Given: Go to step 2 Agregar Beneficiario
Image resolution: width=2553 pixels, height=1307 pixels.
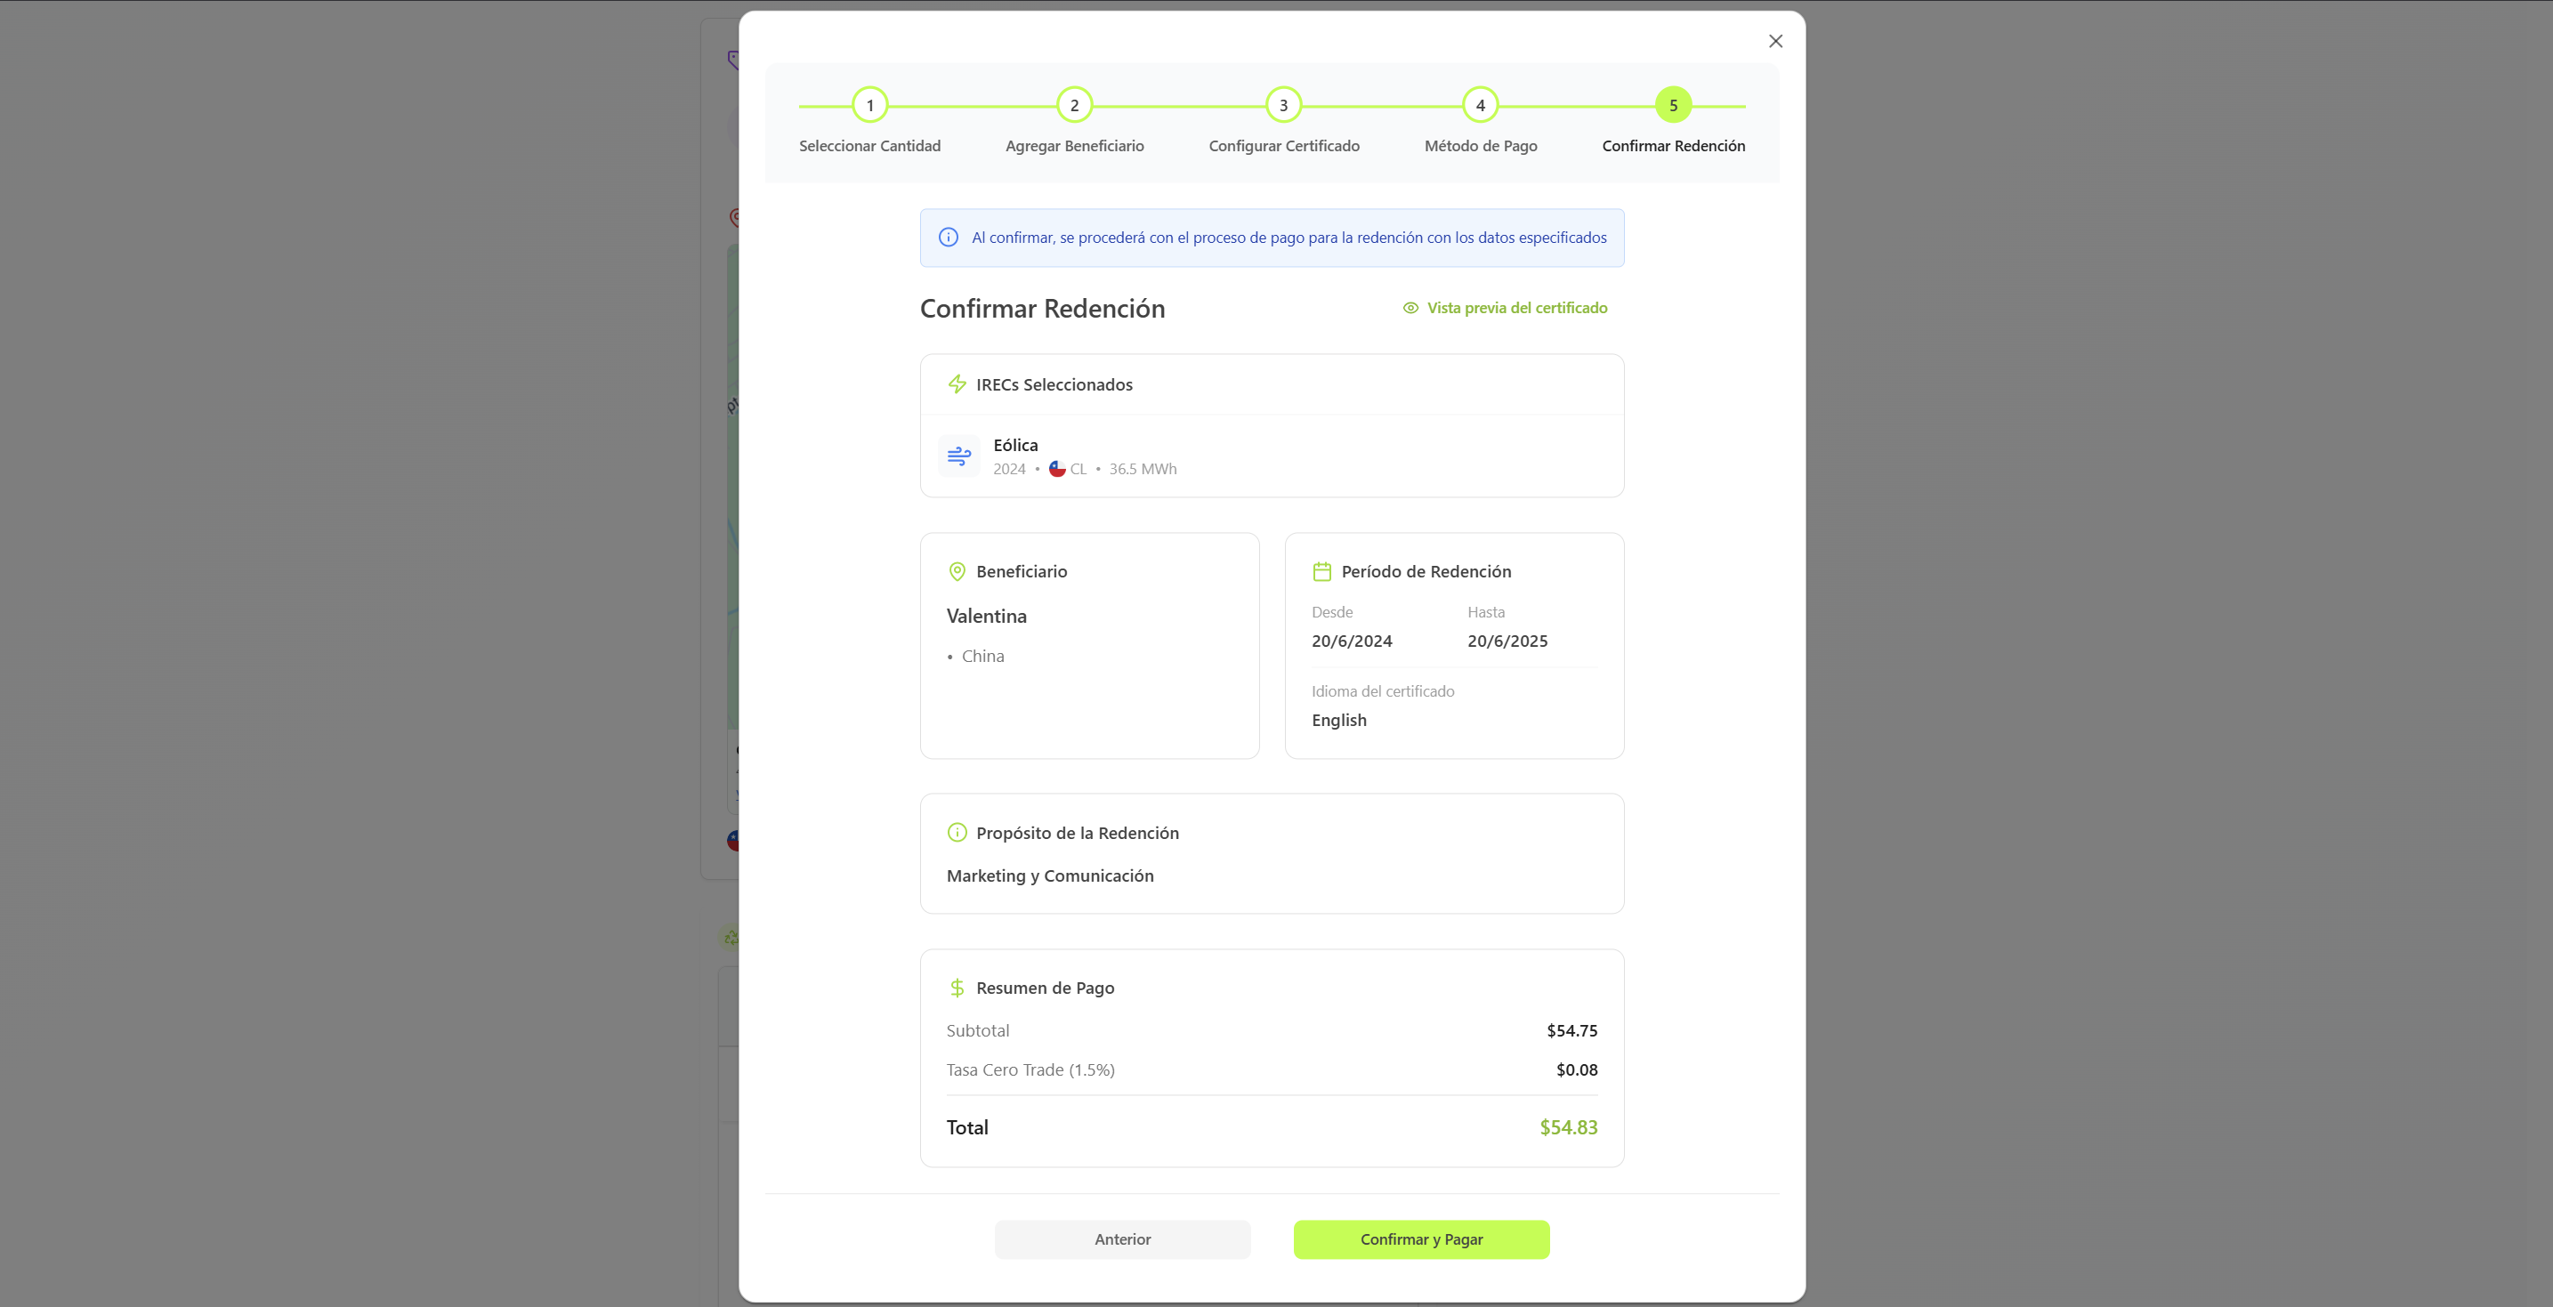Looking at the screenshot, I should [1074, 105].
